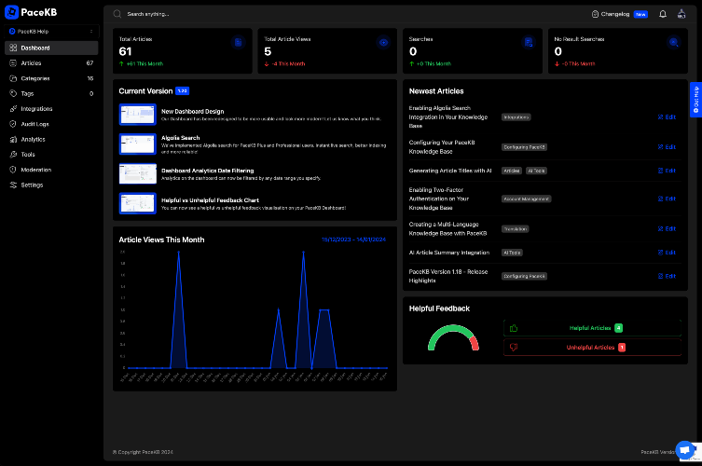Click the Dashboard grid icon in sidebar

(x=13, y=48)
